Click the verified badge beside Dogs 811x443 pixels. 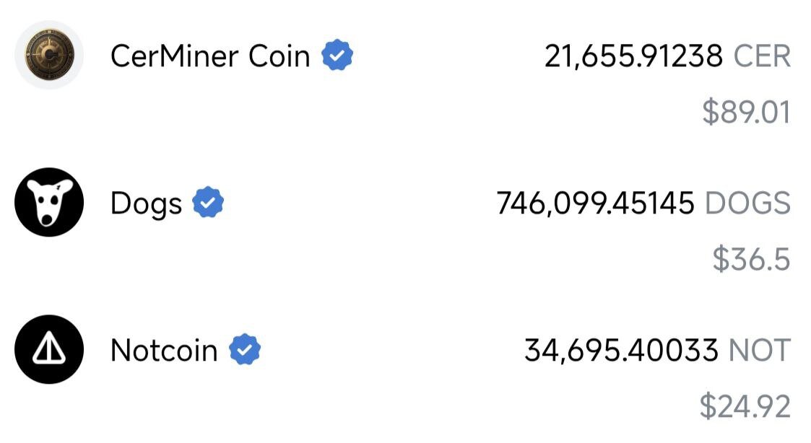208,203
